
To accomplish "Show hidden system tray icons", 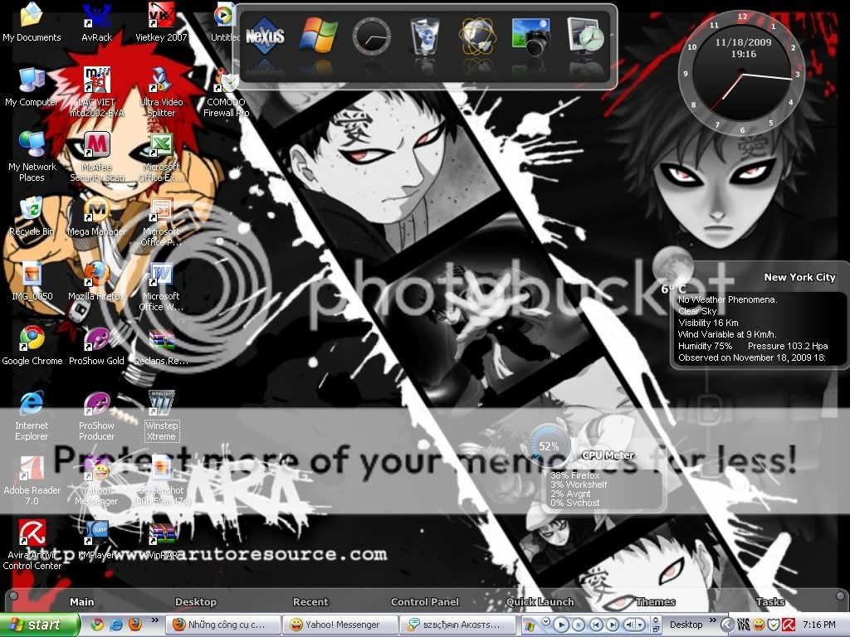I will pos(727,625).
